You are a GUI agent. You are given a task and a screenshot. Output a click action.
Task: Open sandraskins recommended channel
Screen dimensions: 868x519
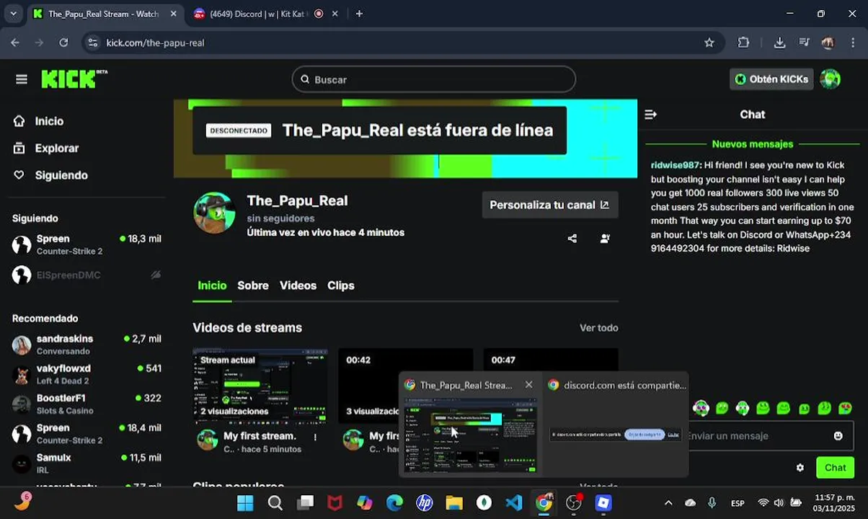pos(87,345)
